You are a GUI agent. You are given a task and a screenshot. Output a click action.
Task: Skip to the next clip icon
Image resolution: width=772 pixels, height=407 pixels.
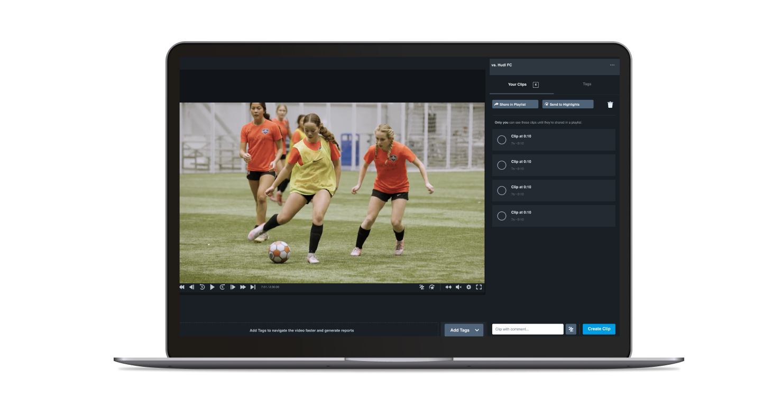pyautogui.click(x=253, y=287)
